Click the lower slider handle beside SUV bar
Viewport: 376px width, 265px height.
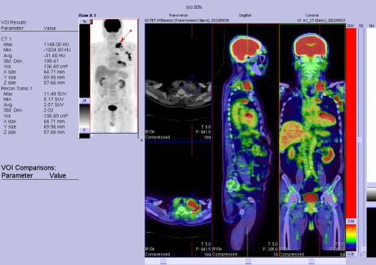pos(364,250)
